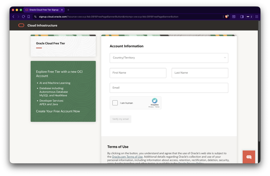Click the page vertical scrollbar
This screenshot has width=270, height=176.
(x=259, y=81)
